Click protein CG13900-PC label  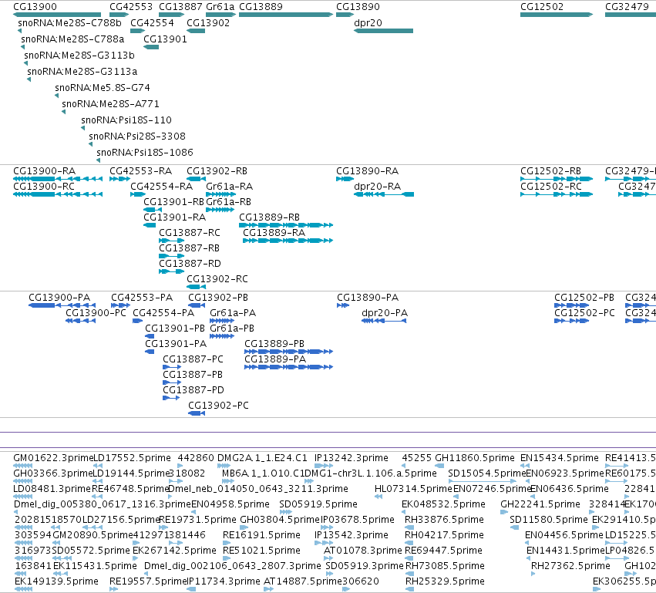96,313
